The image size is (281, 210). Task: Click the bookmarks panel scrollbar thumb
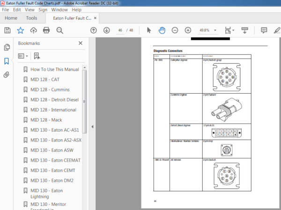84,102
